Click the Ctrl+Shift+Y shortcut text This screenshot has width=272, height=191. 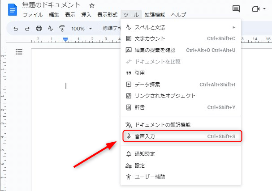(221, 107)
